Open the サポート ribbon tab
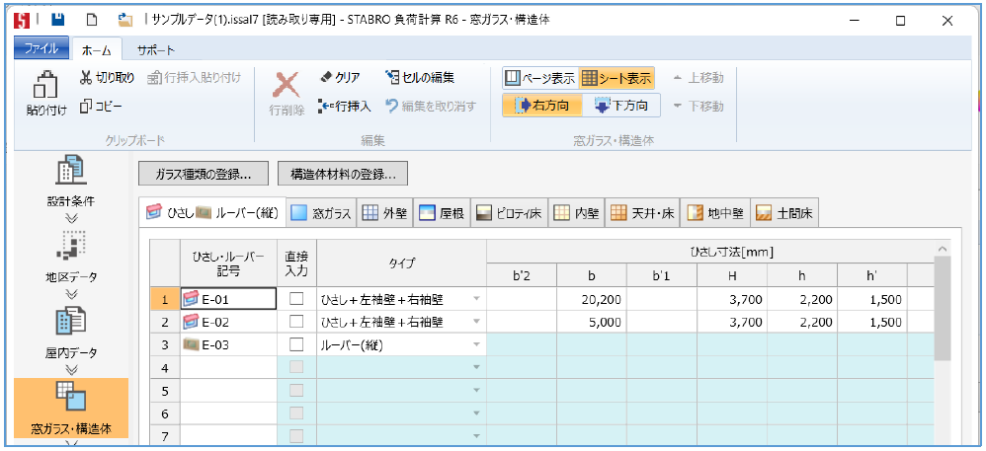The width and height of the screenshot is (986, 451). [x=155, y=48]
